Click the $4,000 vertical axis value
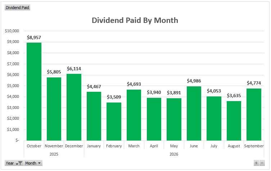 pyautogui.click(x=13, y=96)
